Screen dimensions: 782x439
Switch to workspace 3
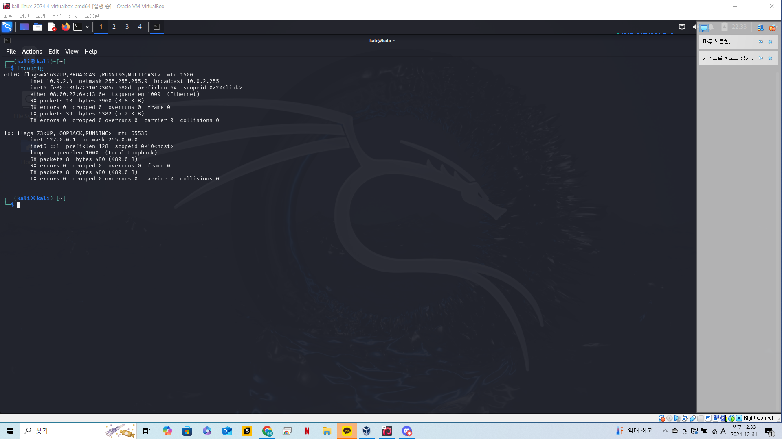tap(127, 27)
